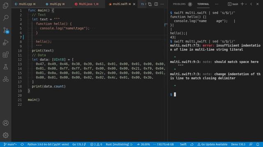Click the 28.00% CPU usage indicator
The image size is (263, 147).
click(143, 144)
